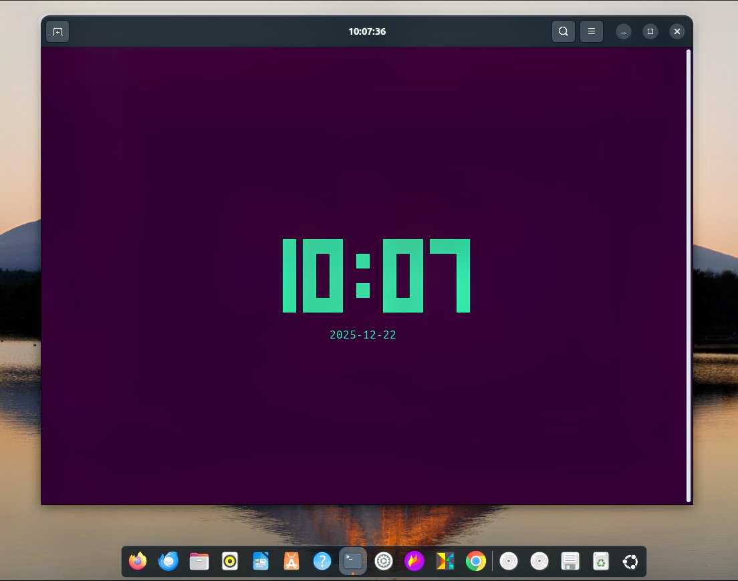This screenshot has height=581, width=738.
Task: Click the 10:07:36 window title
Action: 367,31
